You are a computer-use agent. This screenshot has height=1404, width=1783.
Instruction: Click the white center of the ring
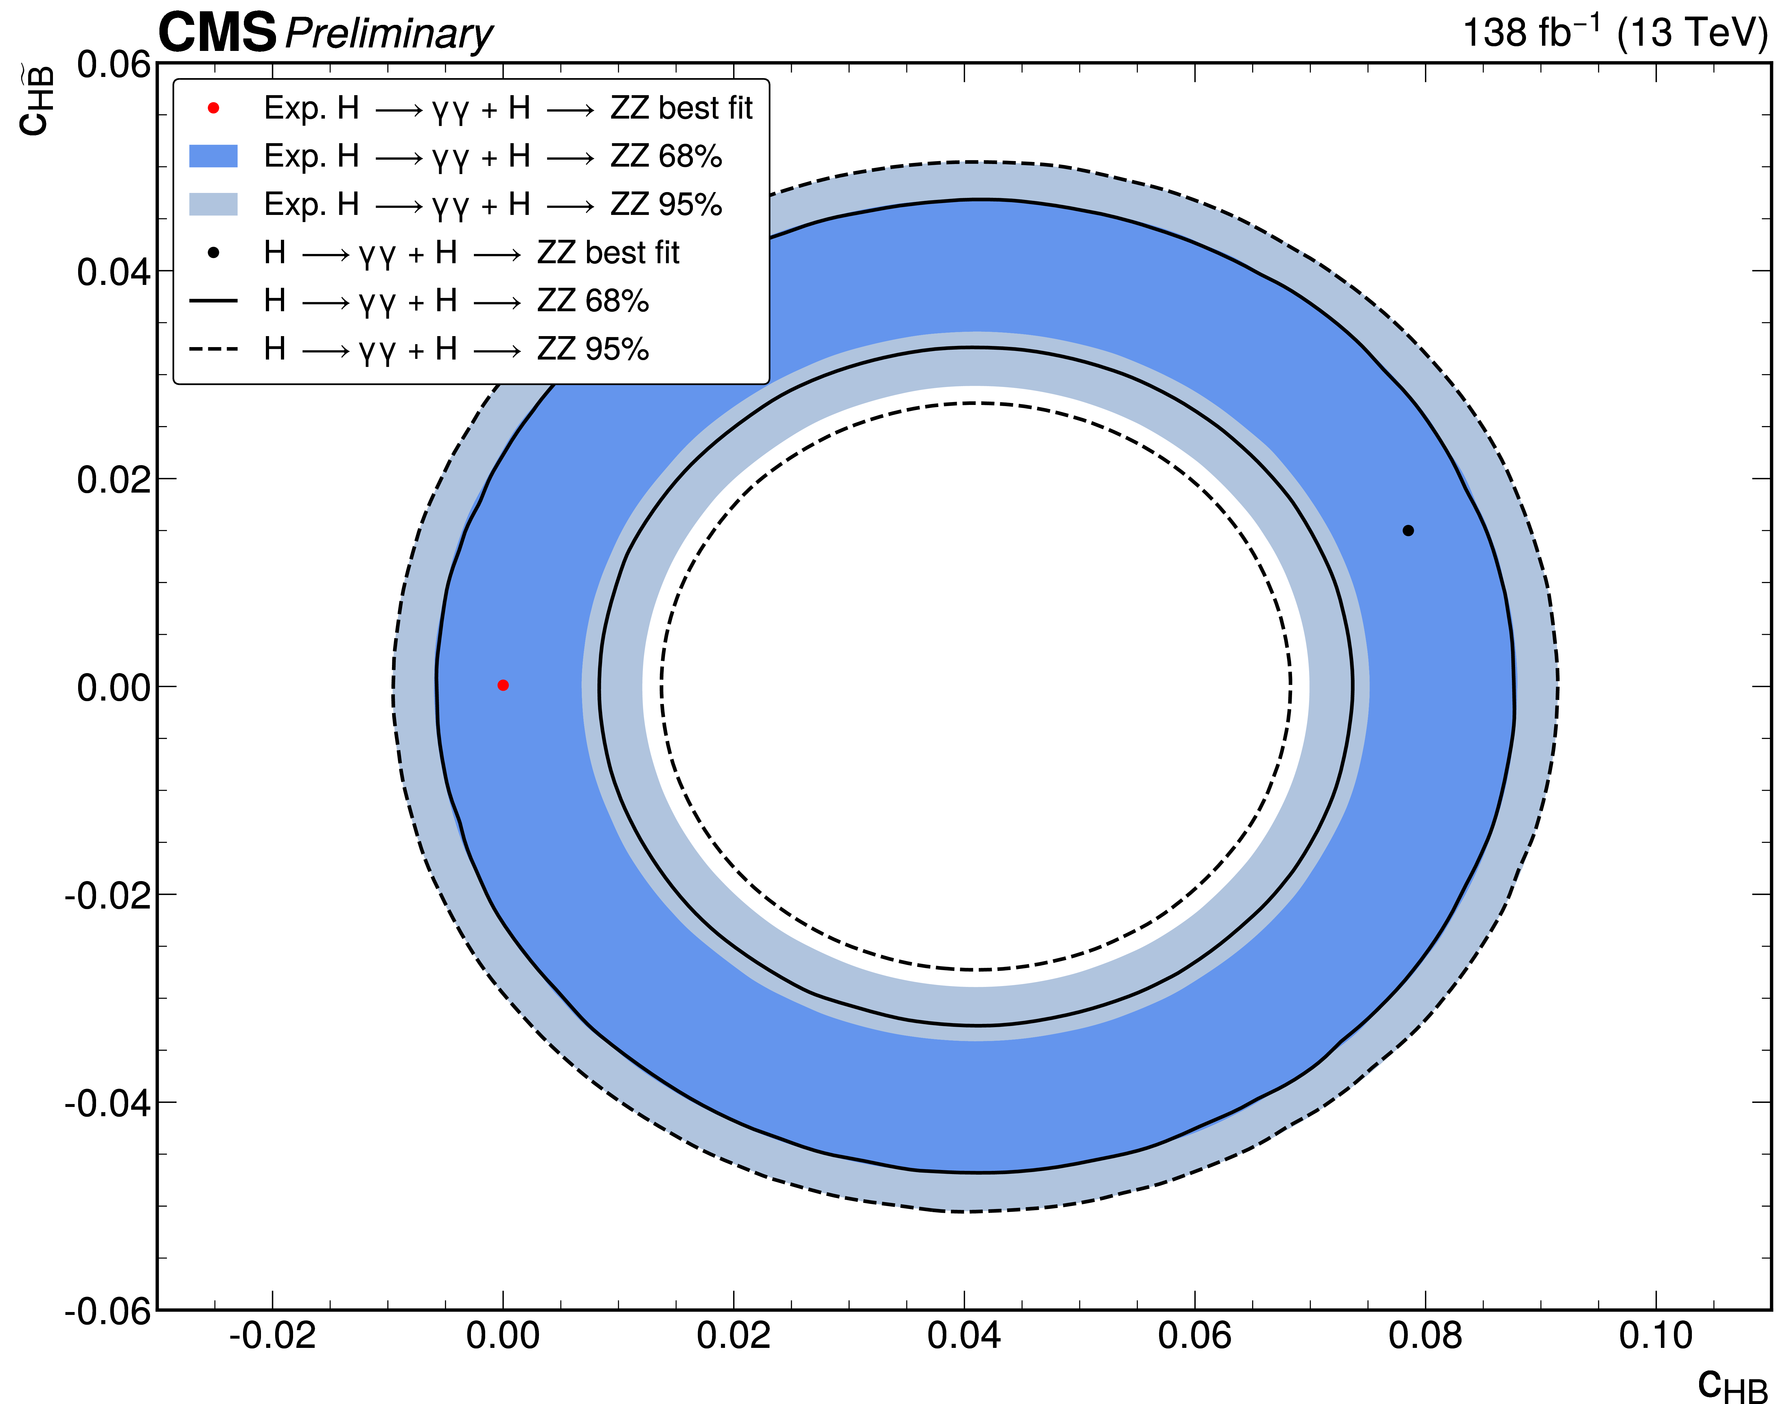pos(976,686)
